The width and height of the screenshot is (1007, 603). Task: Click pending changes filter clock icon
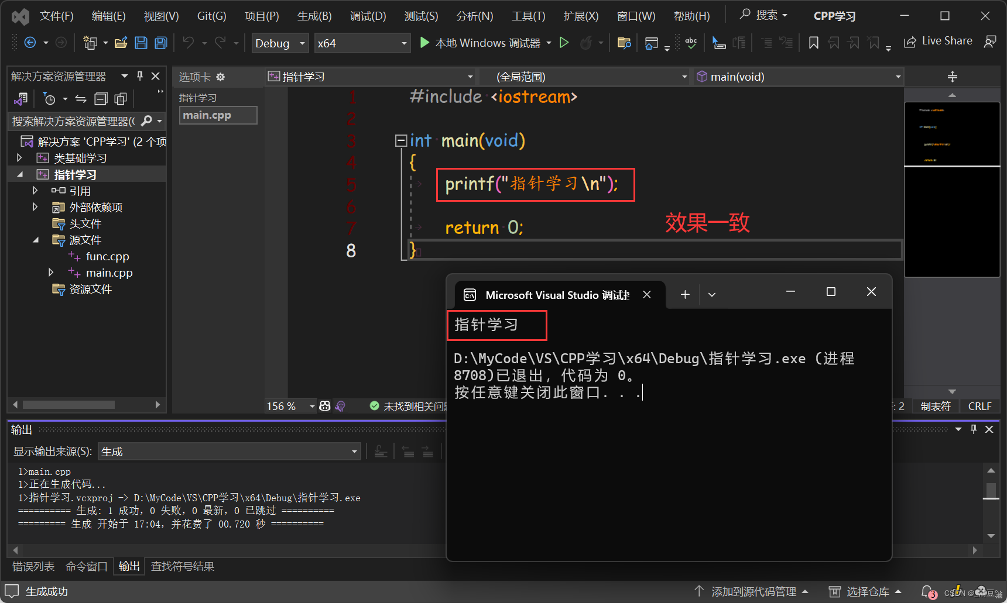(50, 99)
